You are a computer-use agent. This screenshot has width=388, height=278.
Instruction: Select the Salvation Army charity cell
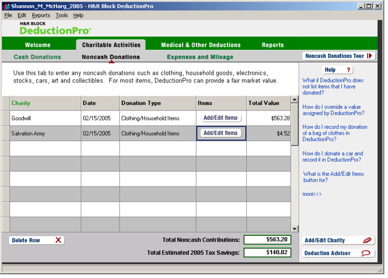coord(46,133)
